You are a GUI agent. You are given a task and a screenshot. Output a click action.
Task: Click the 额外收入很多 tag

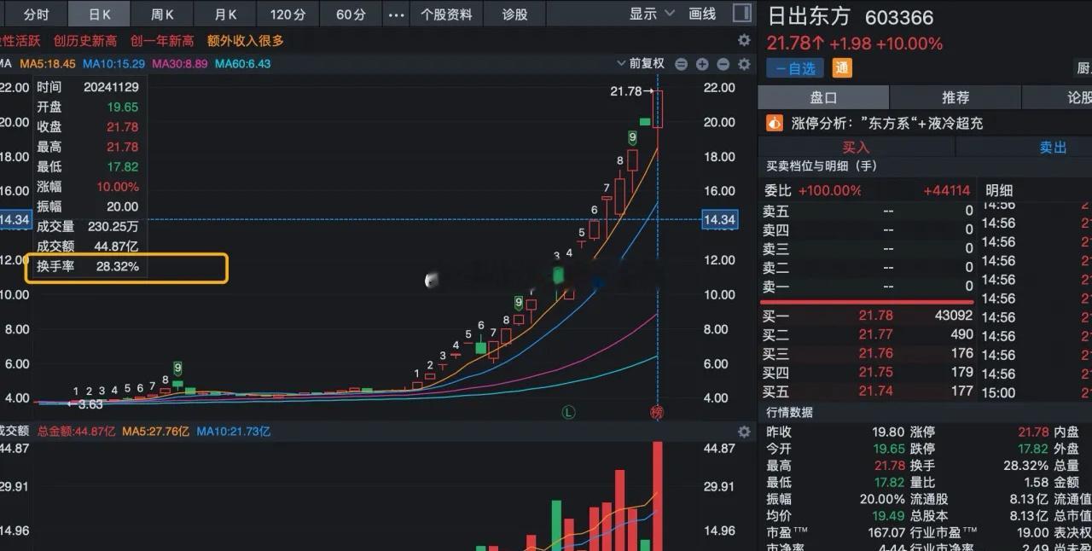point(246,41)
